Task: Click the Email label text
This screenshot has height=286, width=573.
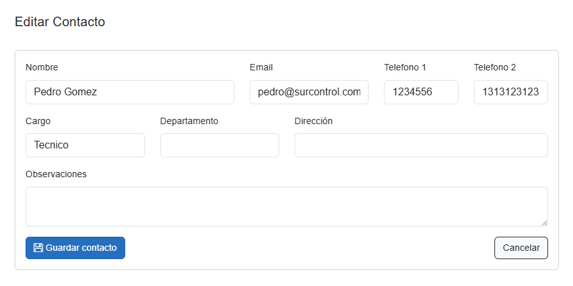Action: coord(261,67)
